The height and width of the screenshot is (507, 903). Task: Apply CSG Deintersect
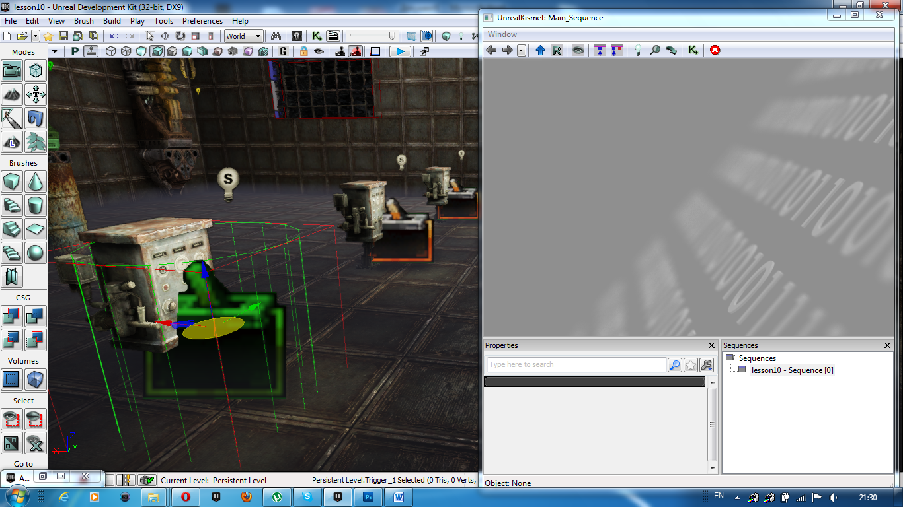tap(36, 340)
